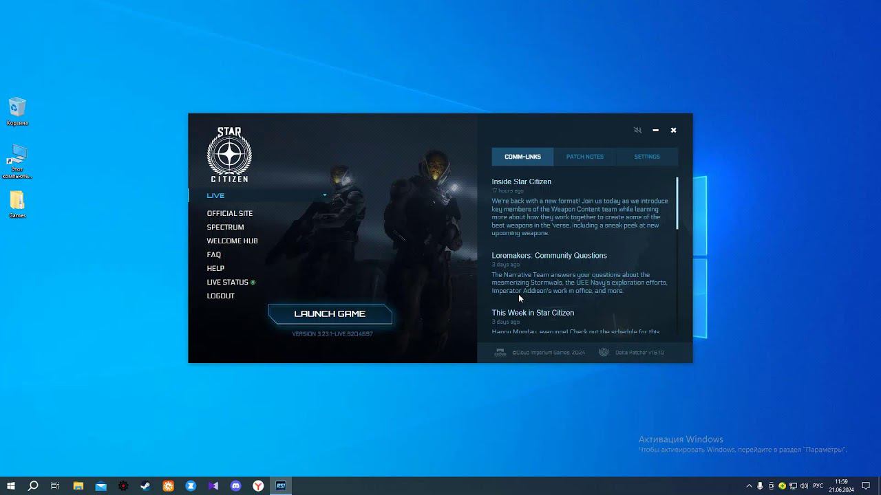This screenshot has width=881, height=495.
Task: Open Visual Studio from taskbar
Action: coord(213,485)
